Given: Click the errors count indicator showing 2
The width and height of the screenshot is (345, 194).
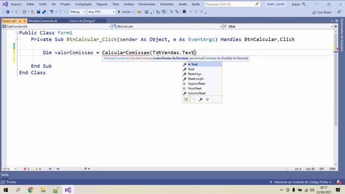Looking at the screenshot, I should 26,169.
